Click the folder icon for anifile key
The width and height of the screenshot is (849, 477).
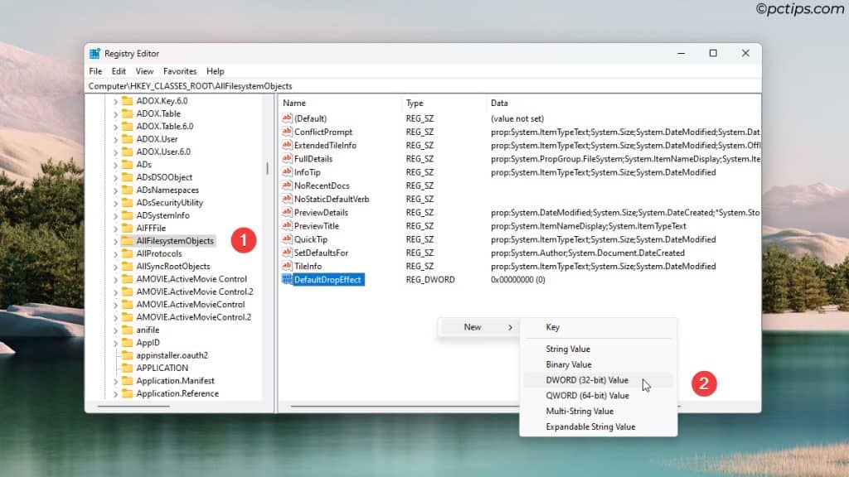tap(125, 330)
